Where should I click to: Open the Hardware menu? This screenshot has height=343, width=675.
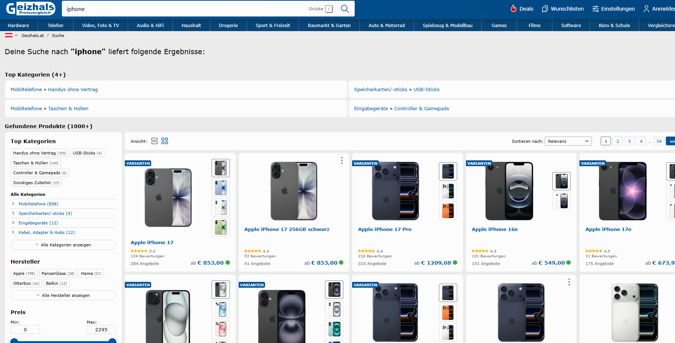tap(18, 25)
